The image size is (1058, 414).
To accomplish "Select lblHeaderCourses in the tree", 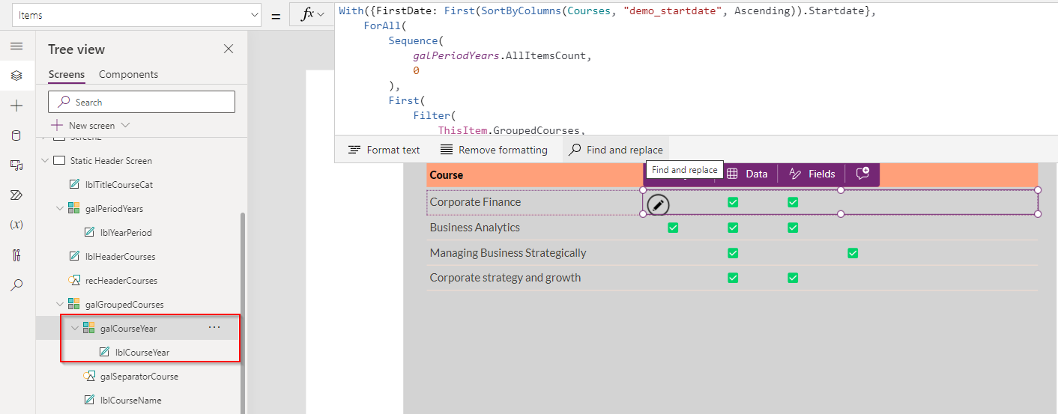I will pyautogui.click(x=120, y=256).
